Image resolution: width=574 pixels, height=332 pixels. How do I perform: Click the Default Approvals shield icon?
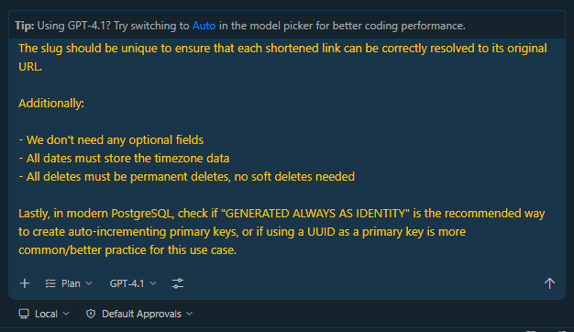(x=91, y=314)
